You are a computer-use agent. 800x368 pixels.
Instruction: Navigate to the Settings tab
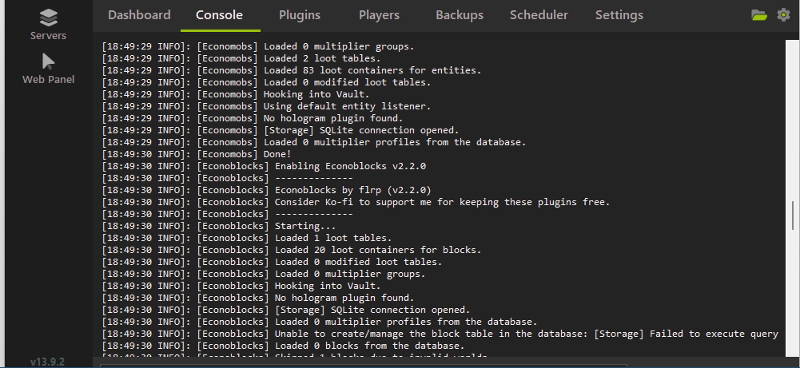point(619,15)
